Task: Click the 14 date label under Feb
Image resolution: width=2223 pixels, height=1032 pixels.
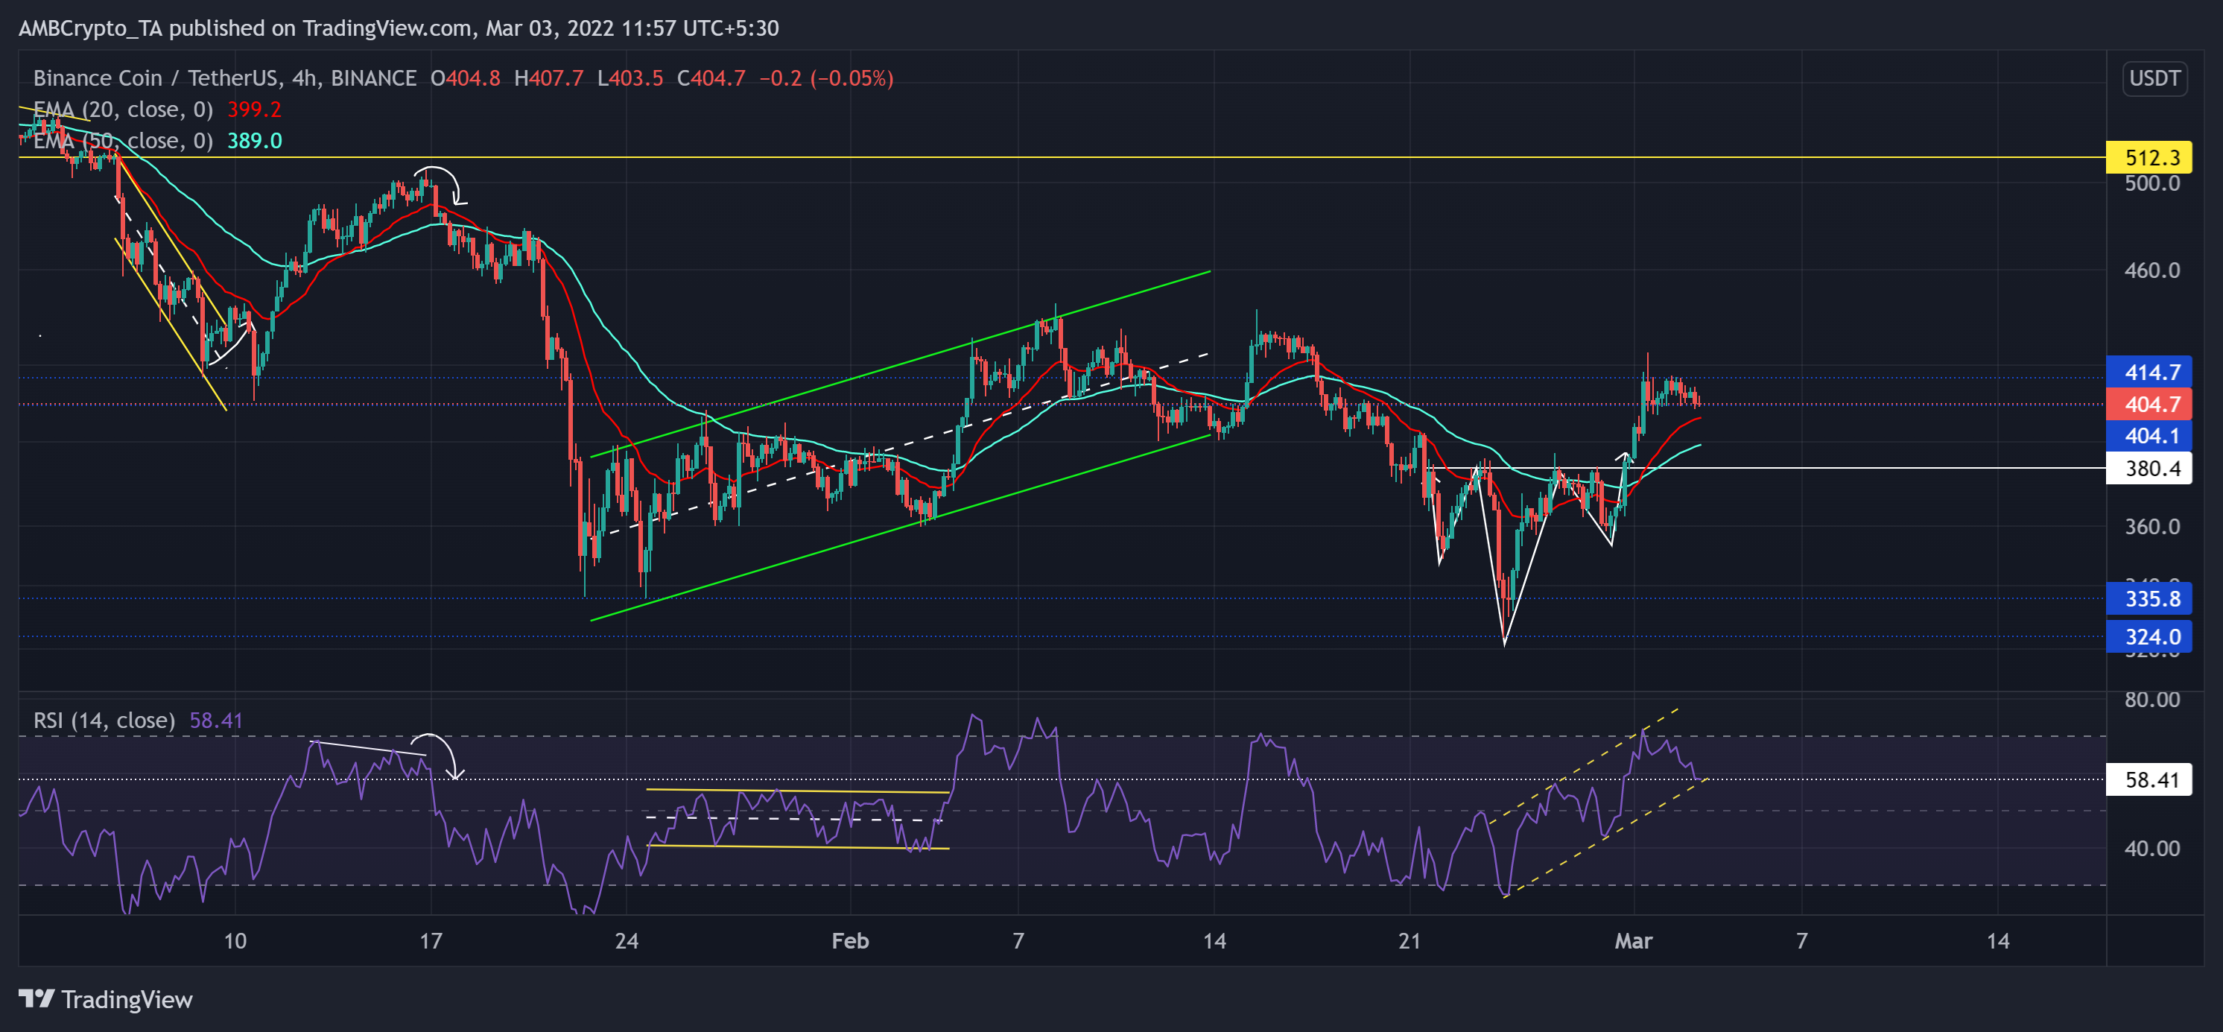Action: (x=1214, y=940)
